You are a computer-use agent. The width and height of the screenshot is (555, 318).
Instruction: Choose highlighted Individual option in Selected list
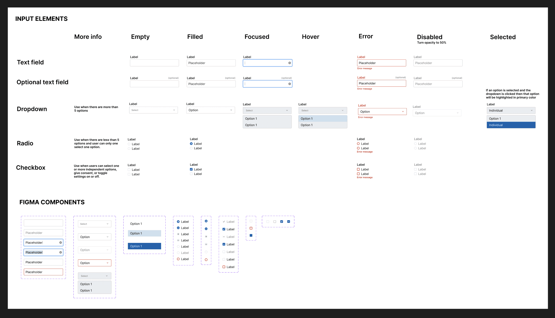[511, 125]
